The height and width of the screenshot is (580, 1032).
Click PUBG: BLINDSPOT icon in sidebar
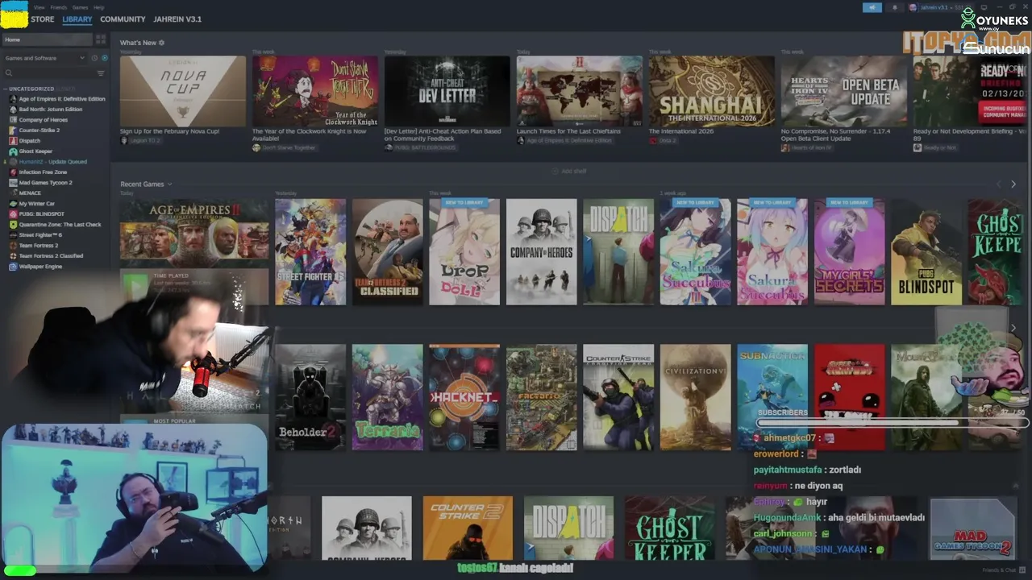tap(13, 214)
